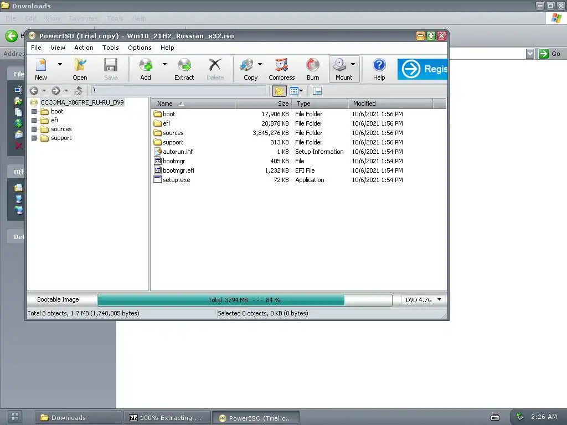This screenshot has width=567, height=425.
Task: Select the boot folder in file list
Action: click(169, 114)
